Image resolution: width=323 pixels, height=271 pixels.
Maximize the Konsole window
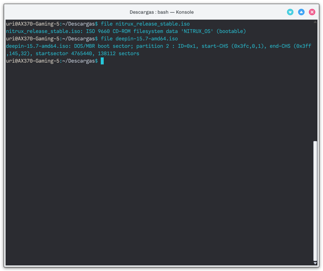(x=301, y=12)
